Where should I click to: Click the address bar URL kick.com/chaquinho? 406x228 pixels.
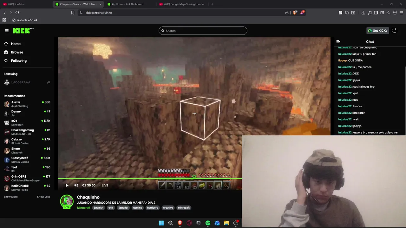[x=99, y=13]
